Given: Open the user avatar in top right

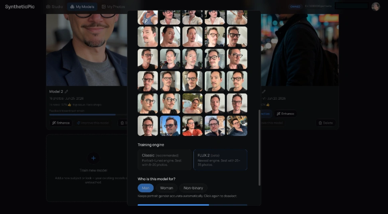Looking at the screenshot, I should click(375, 7).
